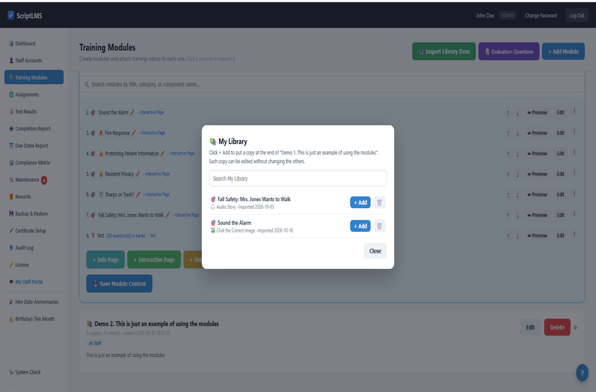This screenshot has height=392, width=596.
Task: Open Audit Log
Action: 34,247
